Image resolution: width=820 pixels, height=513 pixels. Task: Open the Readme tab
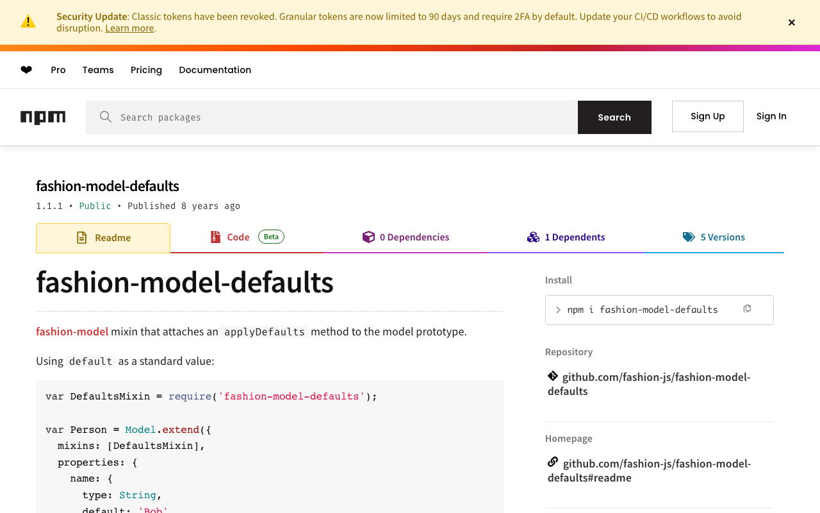[x=103, y=238]
